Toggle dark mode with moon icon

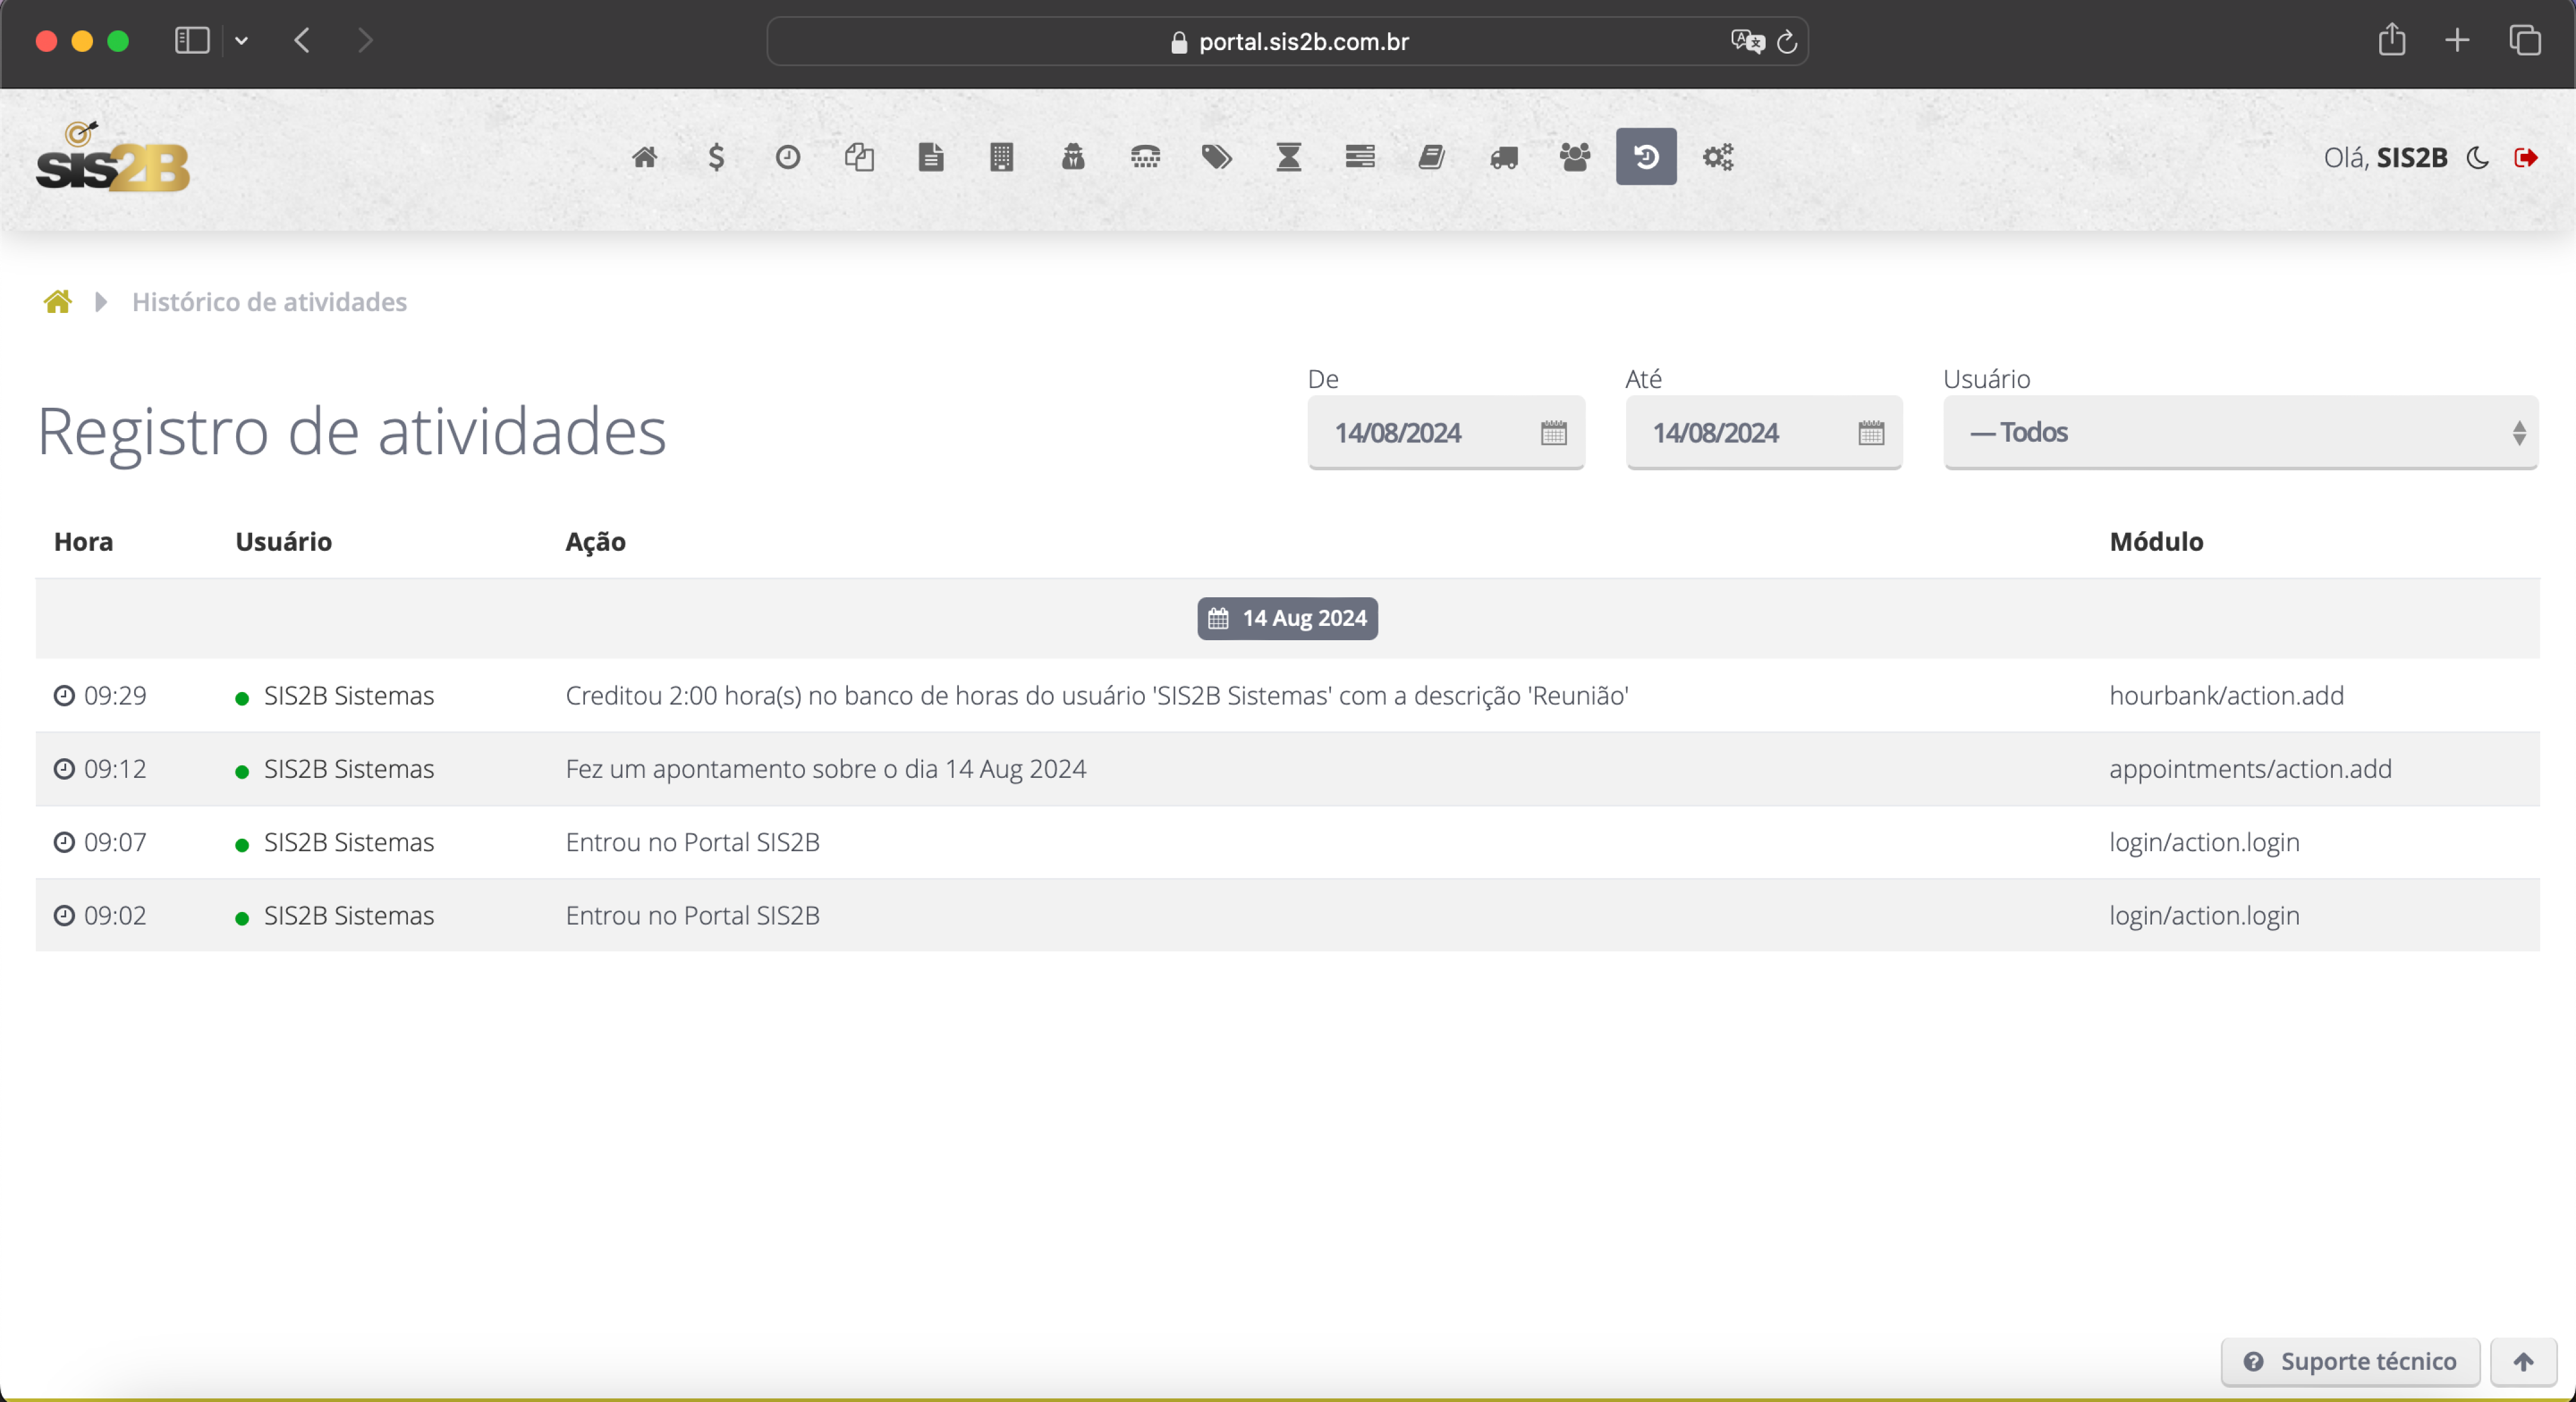pyautogui.click(x=2478, y=157)
